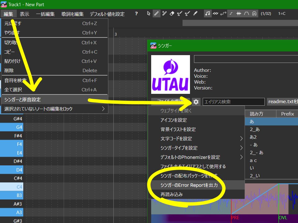Viewport: 298px width, 223px height.
Task: Choose ファイル名をエイリアスとして使用する
Action: (x=196, y=167)
